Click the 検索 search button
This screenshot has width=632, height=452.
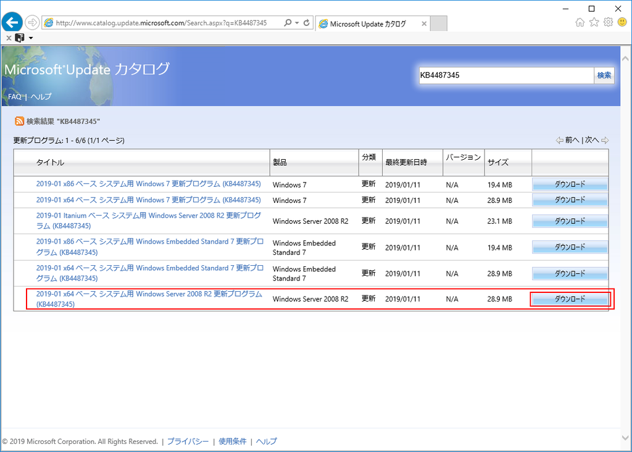tap(604, 75)
